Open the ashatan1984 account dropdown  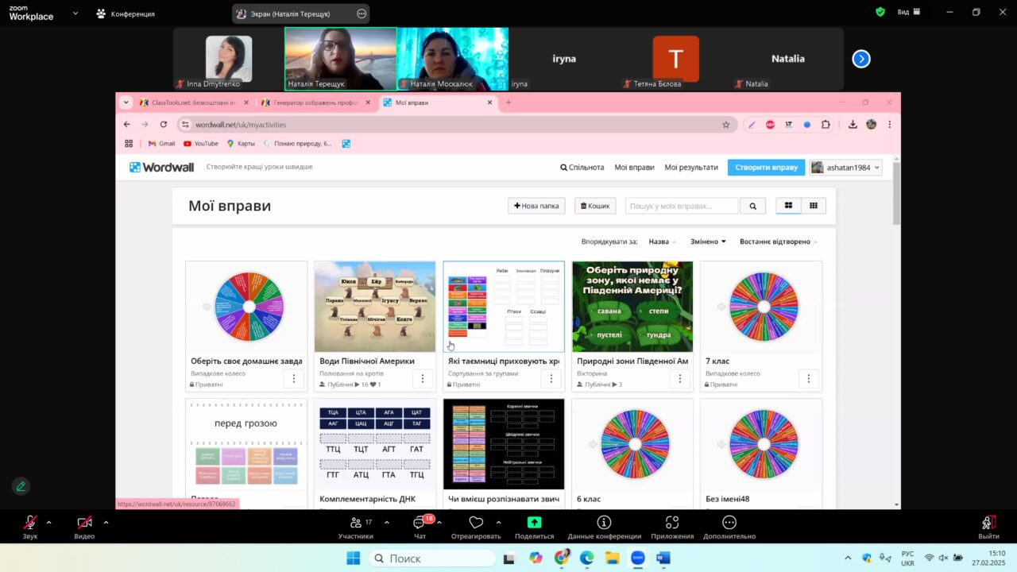pyautogui.click(x=846, y=168)
